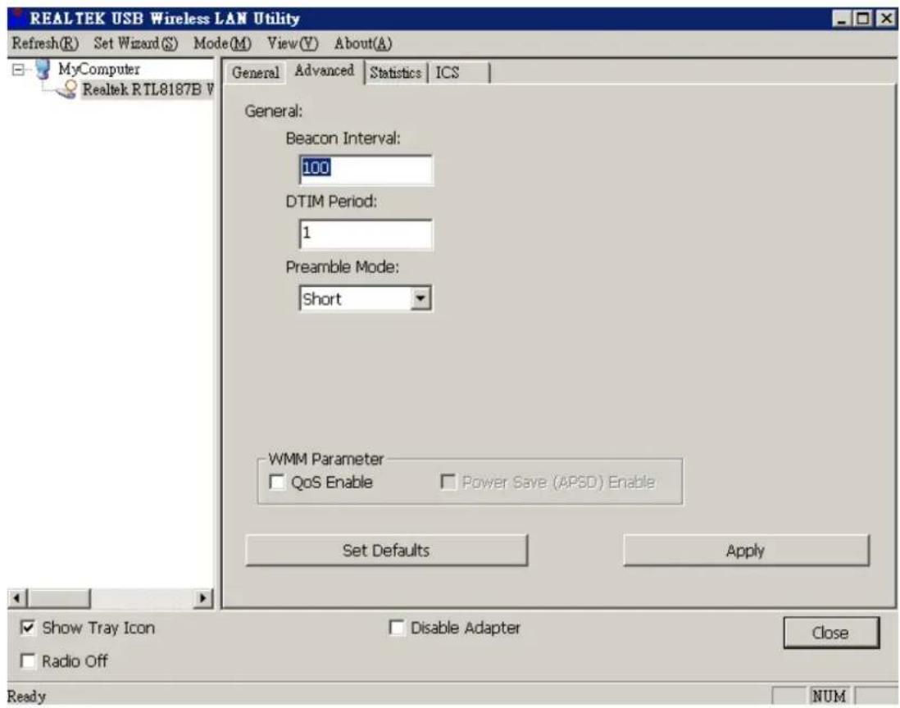Click the horizontal scrollbar thumb in tree panel
Viewport: 900px width, 708px height.
tap(59, 598)
